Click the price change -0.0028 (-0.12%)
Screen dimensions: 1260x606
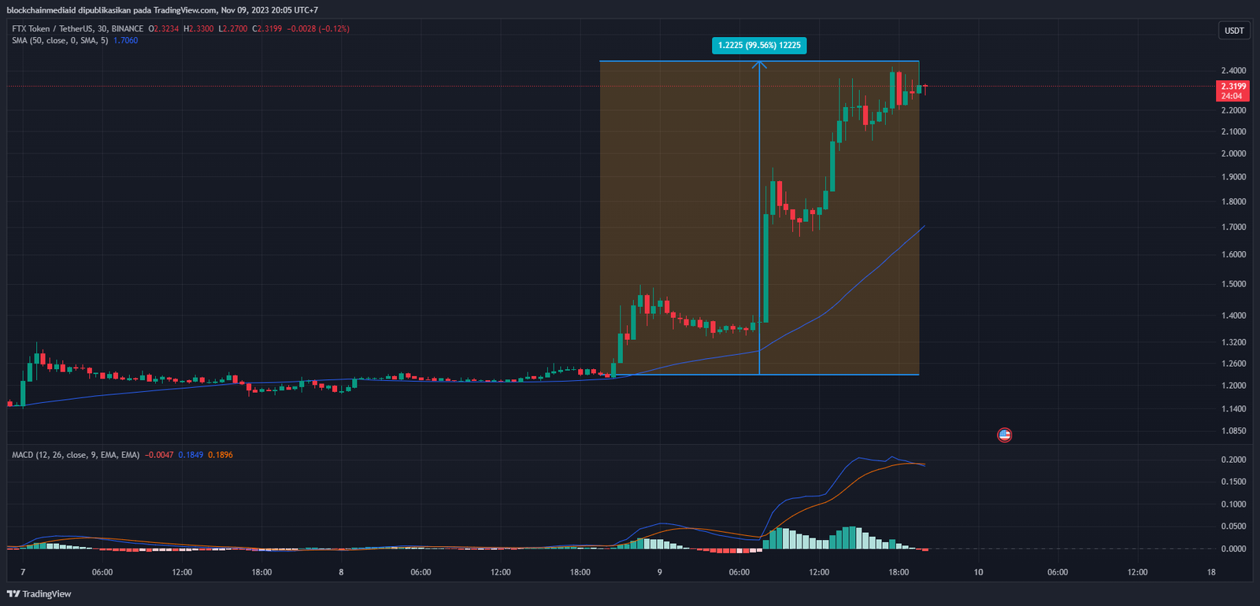(x=318, y=28)
